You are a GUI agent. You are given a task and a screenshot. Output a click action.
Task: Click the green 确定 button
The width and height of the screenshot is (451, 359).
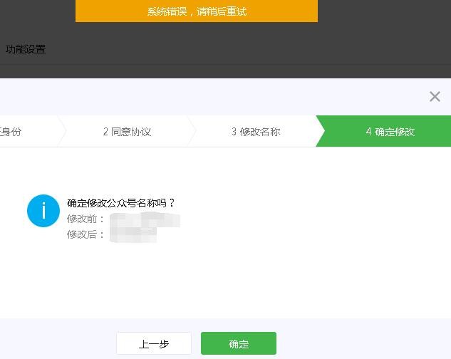point(239,343)
